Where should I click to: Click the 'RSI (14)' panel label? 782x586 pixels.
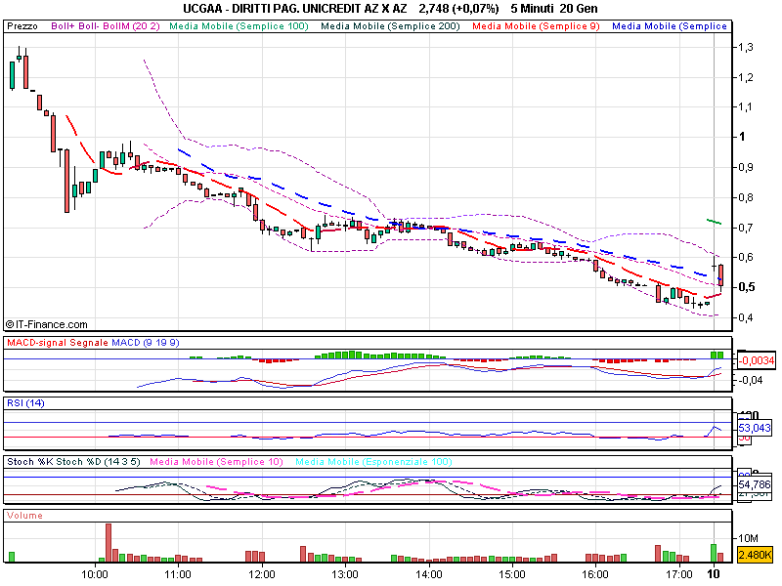click(25, 402)
